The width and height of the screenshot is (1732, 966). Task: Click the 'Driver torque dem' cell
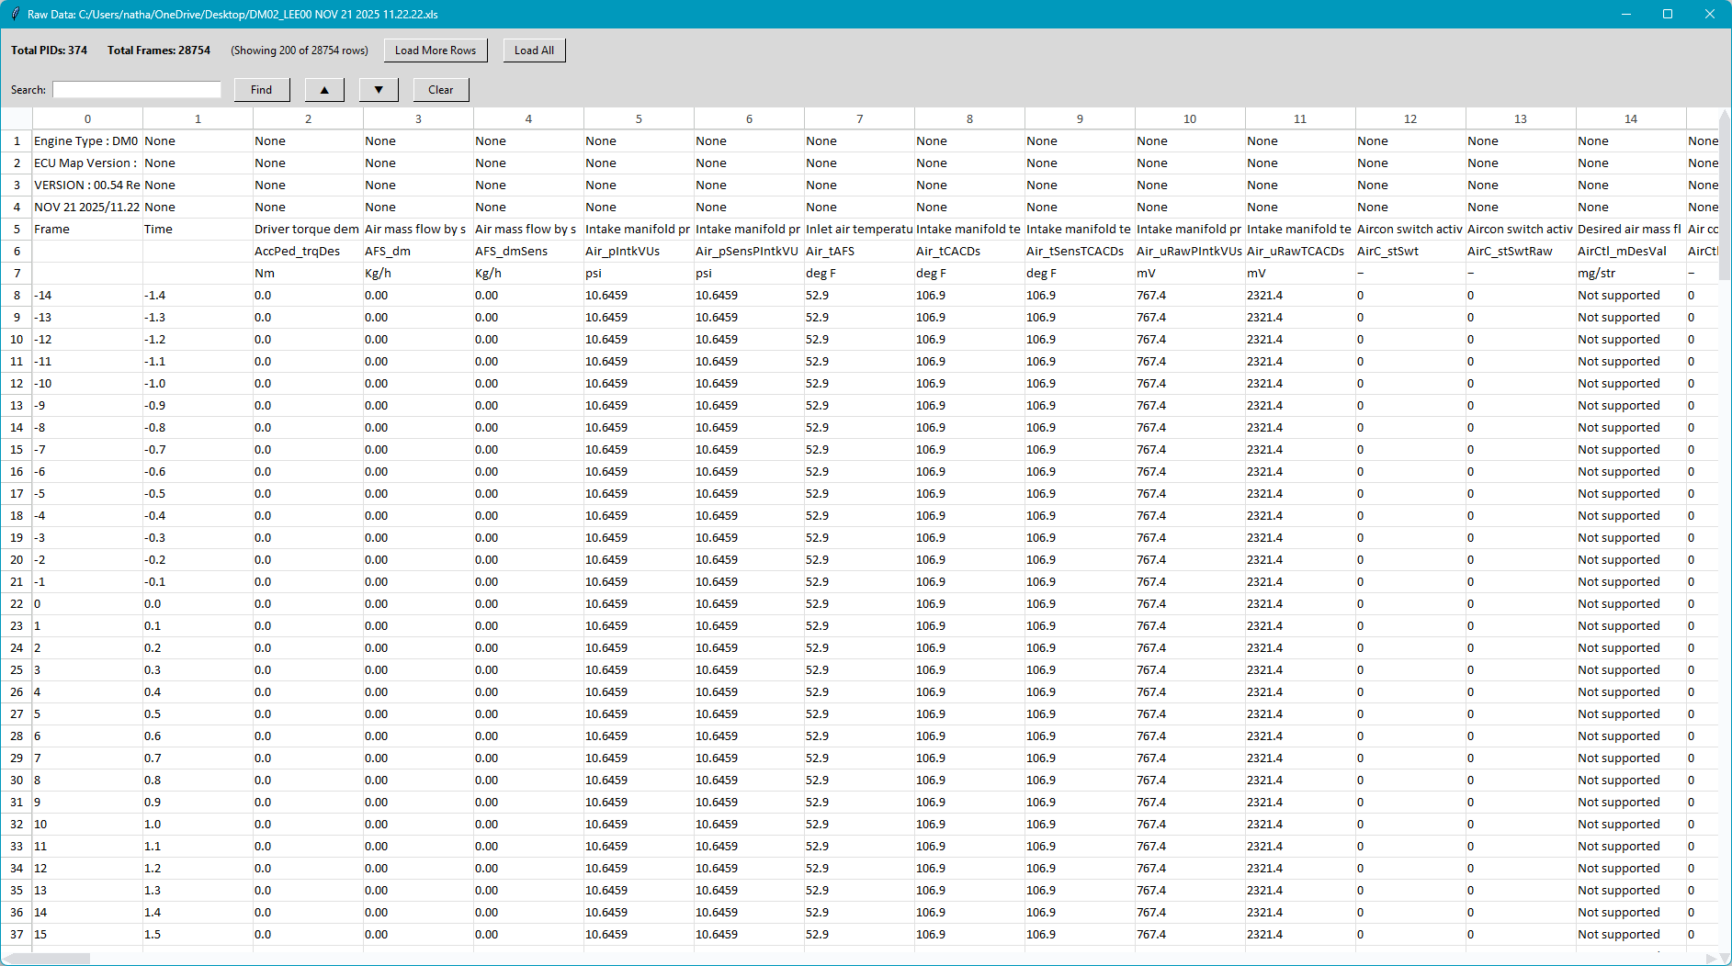(x=308, y=230)
